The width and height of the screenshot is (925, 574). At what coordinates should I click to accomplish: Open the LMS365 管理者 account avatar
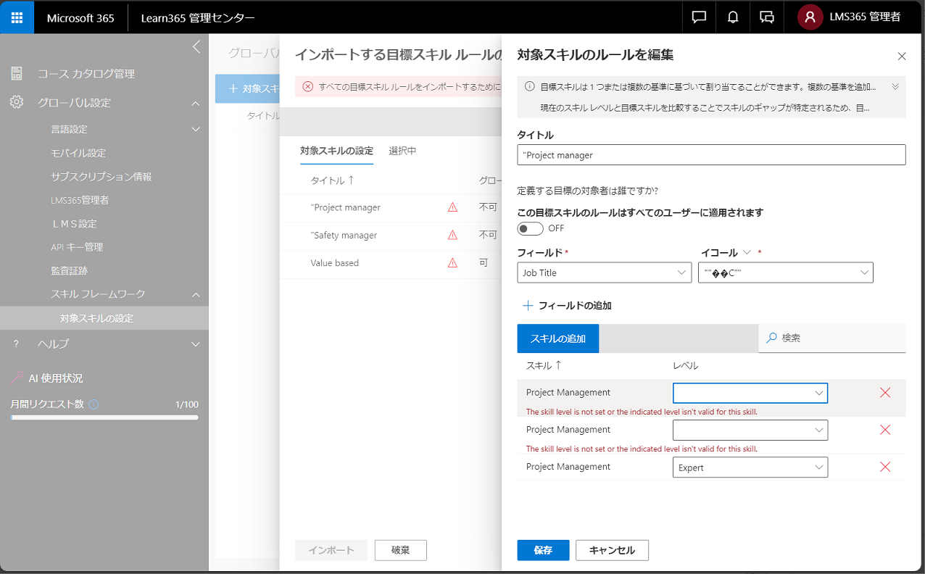tap(810, 17)
